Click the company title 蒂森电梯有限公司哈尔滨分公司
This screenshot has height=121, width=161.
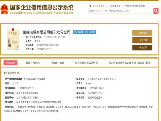pos(47,32)
